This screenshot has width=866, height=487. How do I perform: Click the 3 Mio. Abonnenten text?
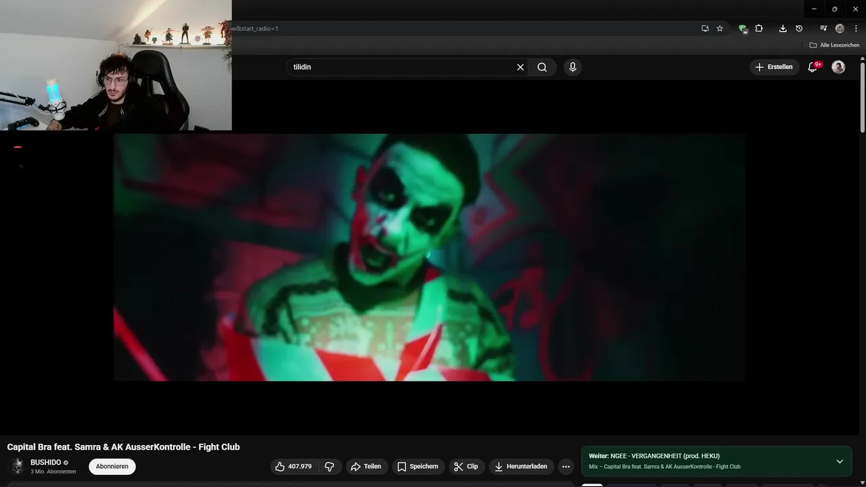coord(53,471)
